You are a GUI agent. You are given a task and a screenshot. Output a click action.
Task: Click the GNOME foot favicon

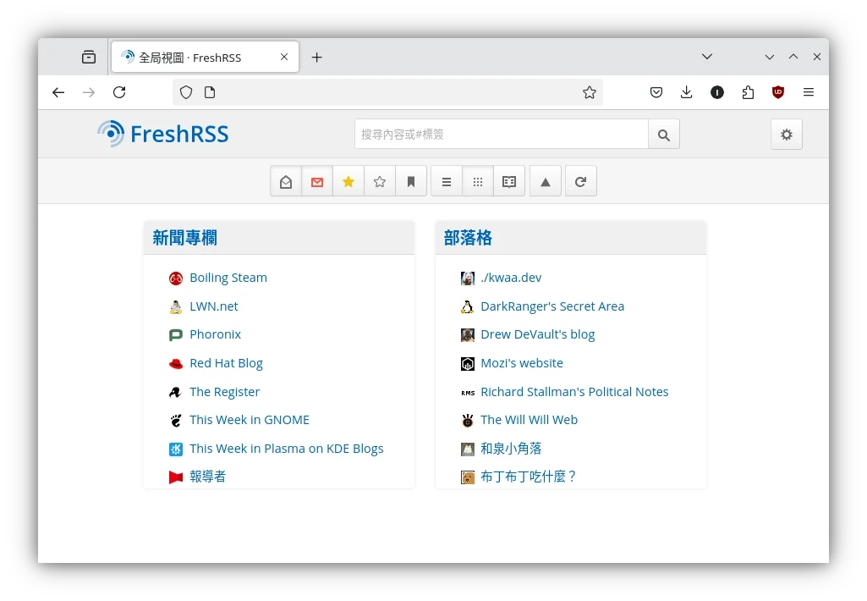(x=176, y=421)
